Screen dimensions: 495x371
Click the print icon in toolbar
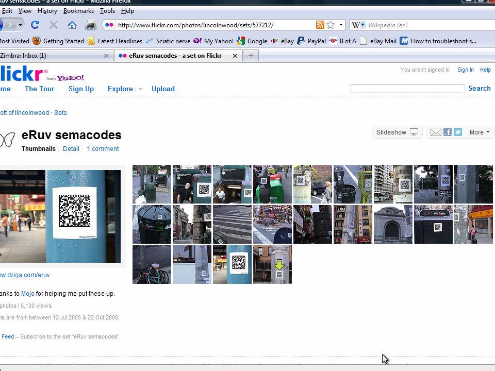(x=91, y=25)
